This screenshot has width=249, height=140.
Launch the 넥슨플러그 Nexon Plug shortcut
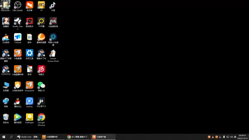(41, 102)
